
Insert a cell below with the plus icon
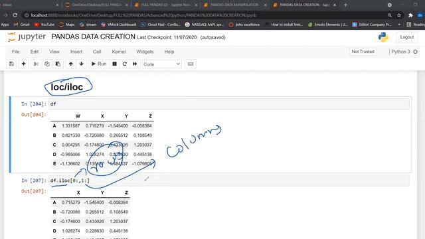coord(24,64)
